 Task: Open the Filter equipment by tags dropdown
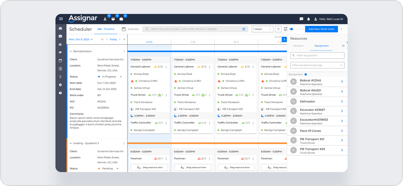click(317, 65)
